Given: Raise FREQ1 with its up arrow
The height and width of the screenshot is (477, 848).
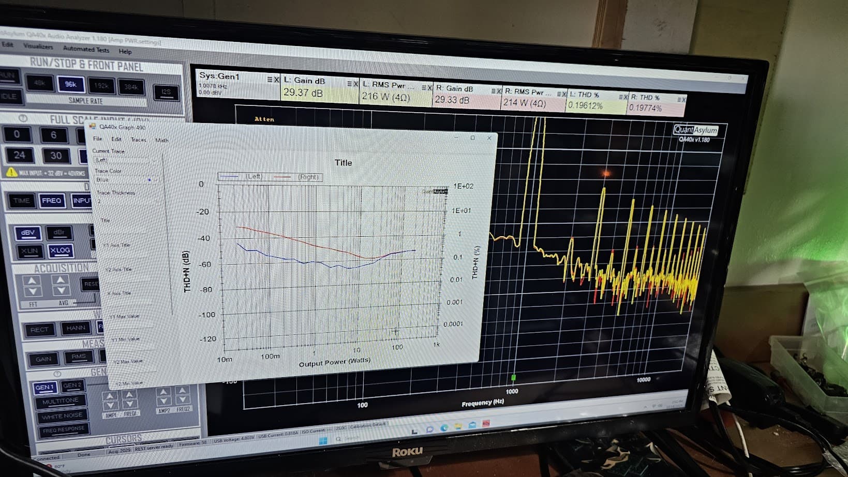Looking at the screenshot, I should tap(129, 395).
